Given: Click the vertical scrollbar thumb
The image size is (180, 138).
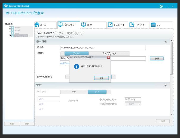Looking at the screenshot, I should [x=171, y=58].
